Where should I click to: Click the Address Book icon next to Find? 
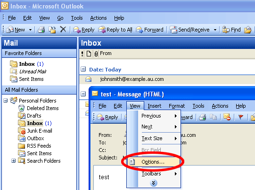[247, 30]
